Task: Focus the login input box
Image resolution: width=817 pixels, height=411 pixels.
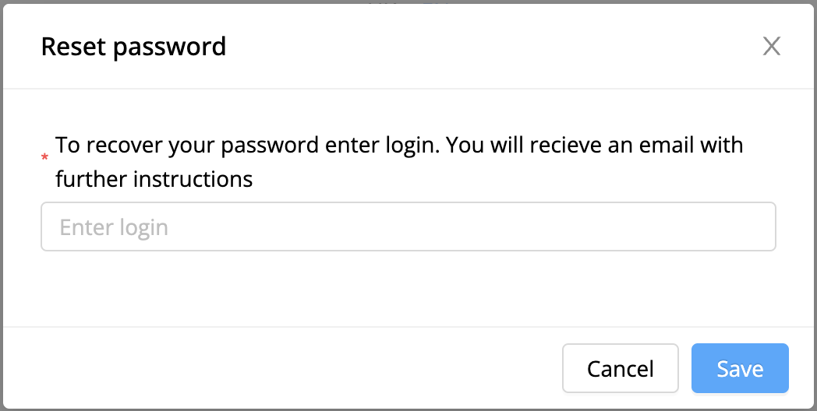Action: click(x=408, y=227)
